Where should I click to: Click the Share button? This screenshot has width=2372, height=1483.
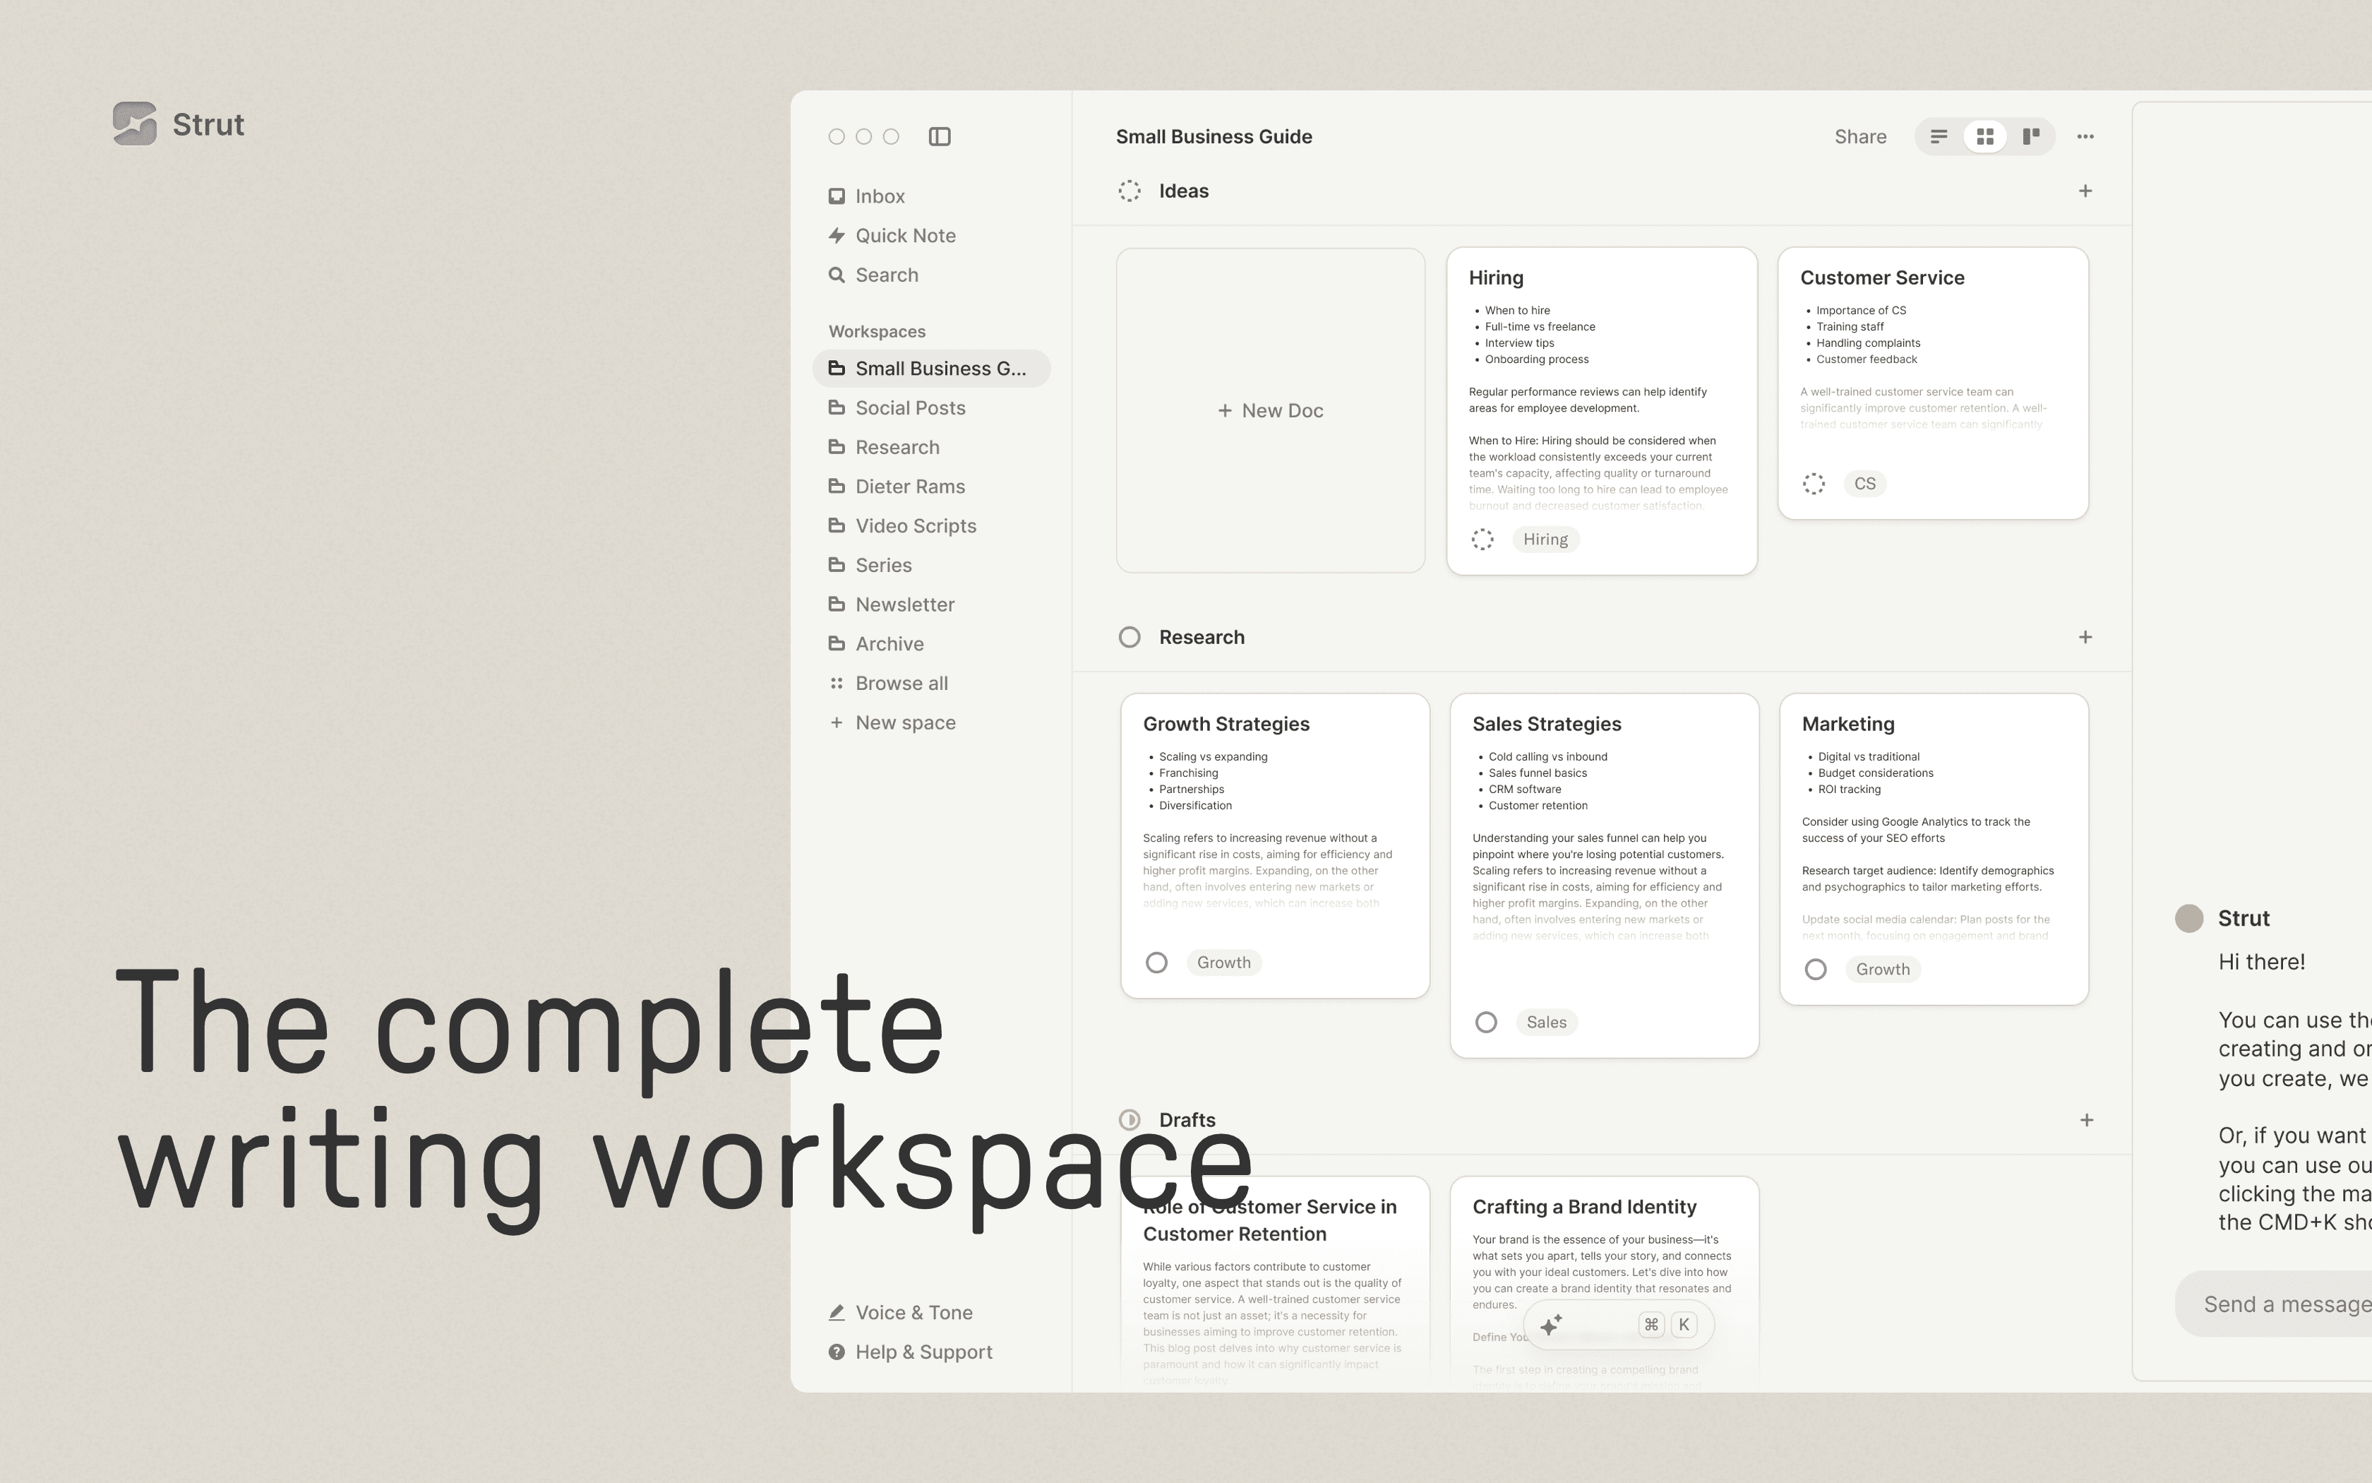1860,136
